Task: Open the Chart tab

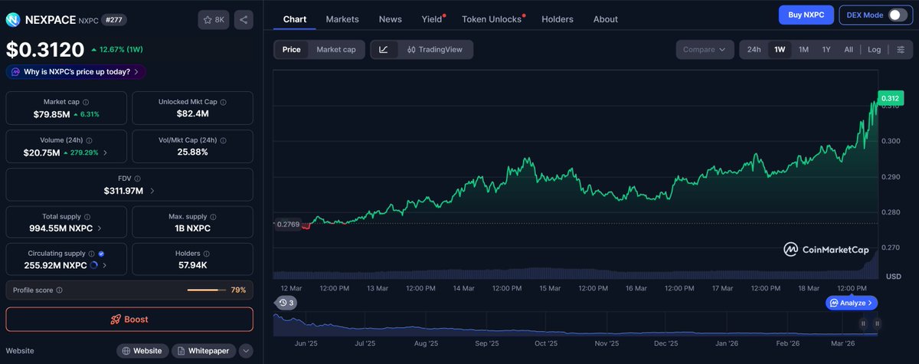Action: (295, 19)
